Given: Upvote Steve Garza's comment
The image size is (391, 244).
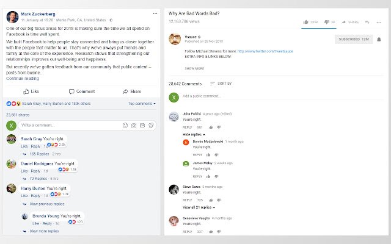Looking at the screenshot, I should [x=211, y=200].
